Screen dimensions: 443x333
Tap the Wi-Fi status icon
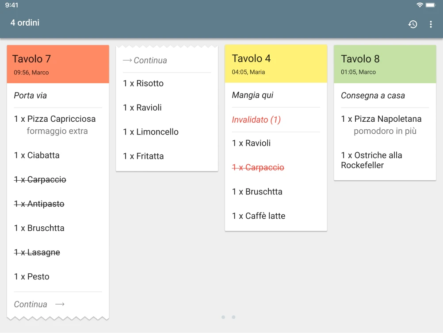tap(420, 5)
